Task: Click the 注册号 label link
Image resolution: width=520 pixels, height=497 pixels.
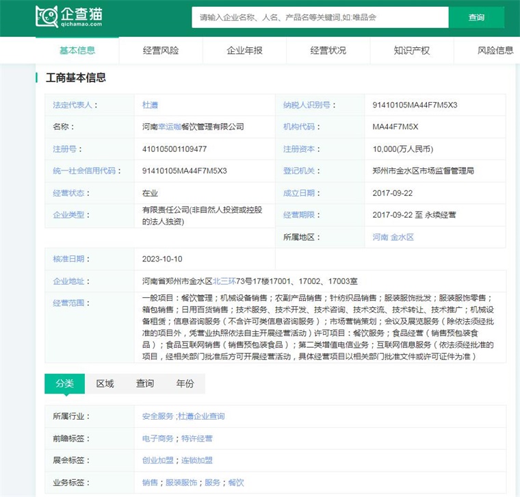Action: (x=64, y=149)
